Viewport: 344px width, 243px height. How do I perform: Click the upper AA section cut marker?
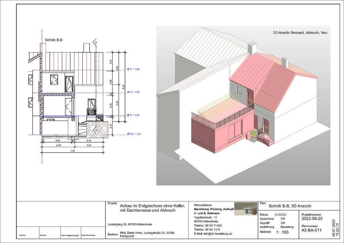click(96, 43)
